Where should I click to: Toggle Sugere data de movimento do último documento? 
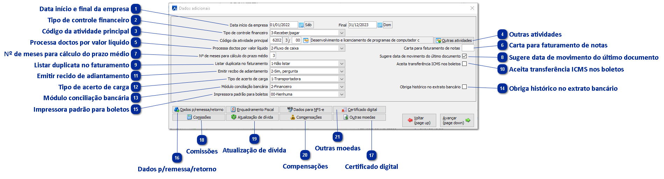tap(464, 56)
